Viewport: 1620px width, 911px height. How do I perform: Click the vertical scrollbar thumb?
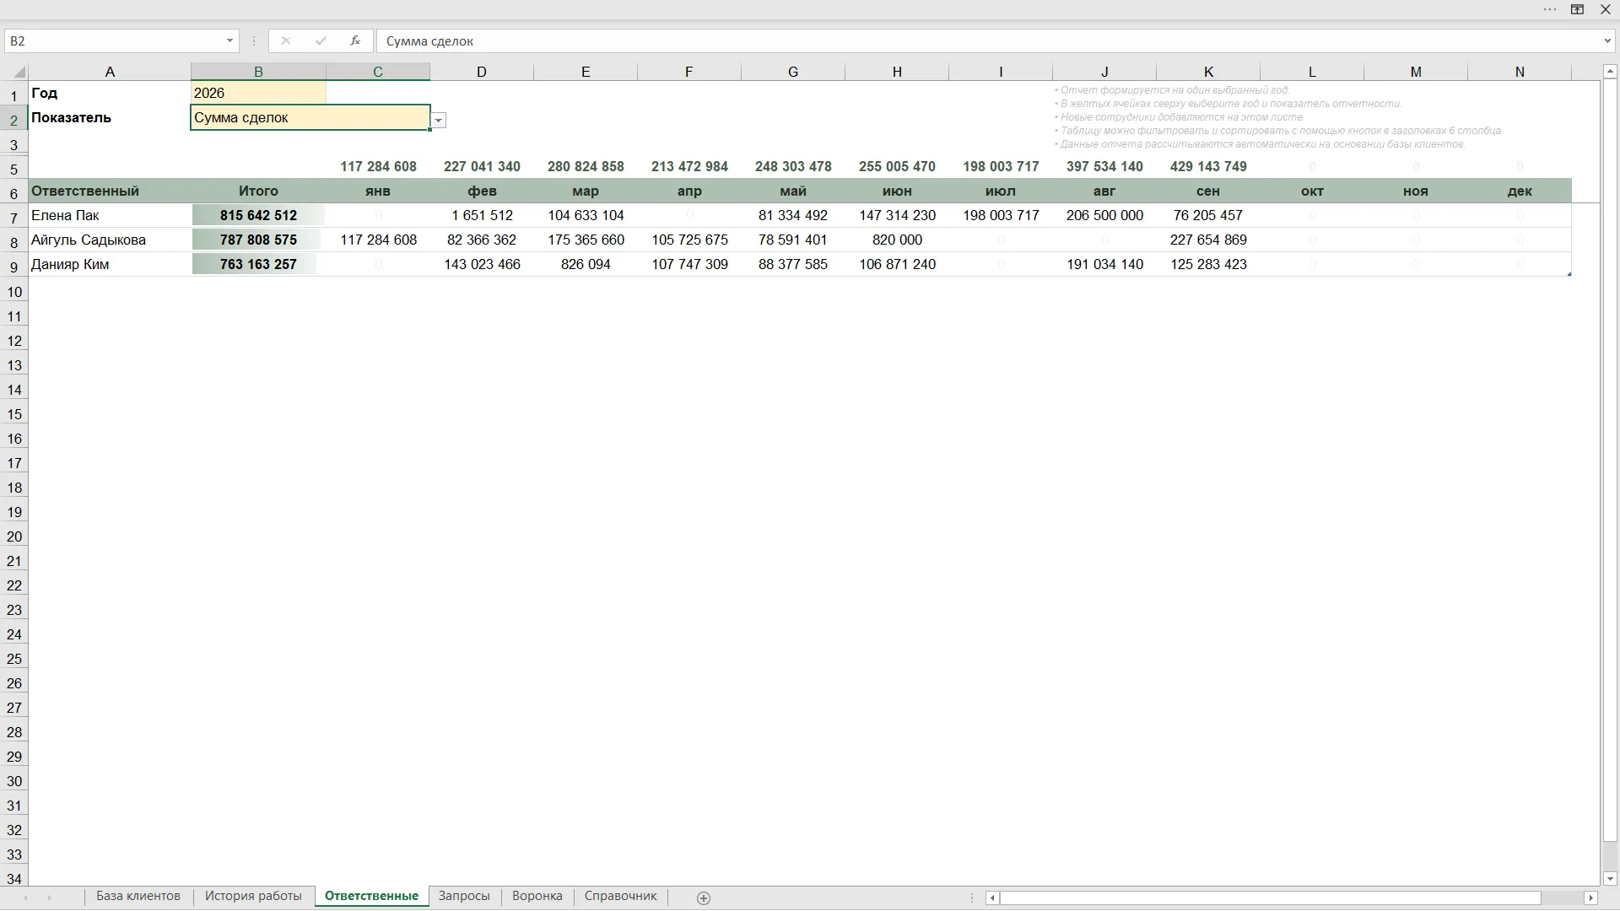[x=1610, y=460]
